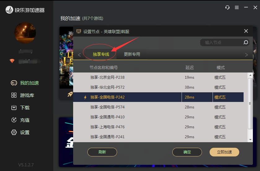Open the hamburger menu icon
Image resolution: width=260 pixels, height=171 pixels.
[x=237, y=7]
